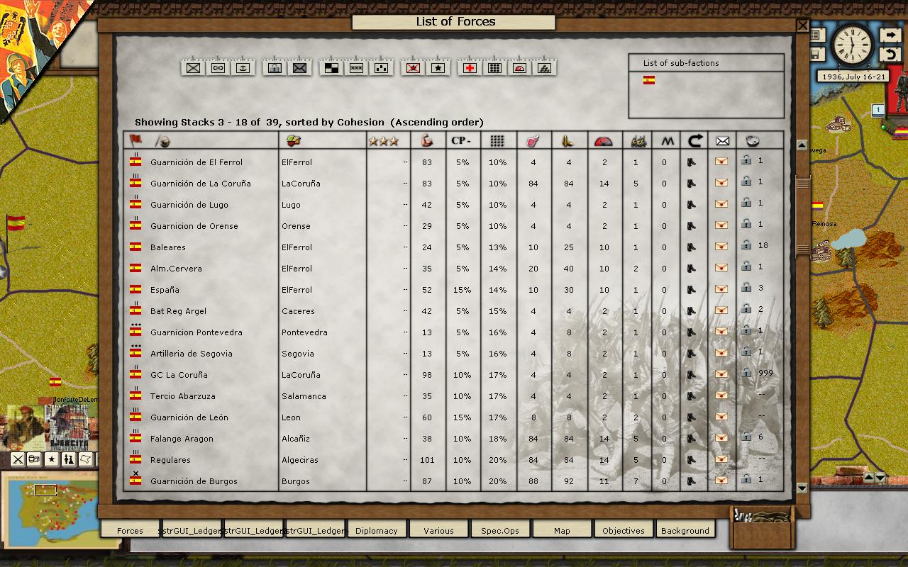Toggle the padlock locked units filter
Viewport: 908px width, 567px height.
click(275, 67)
